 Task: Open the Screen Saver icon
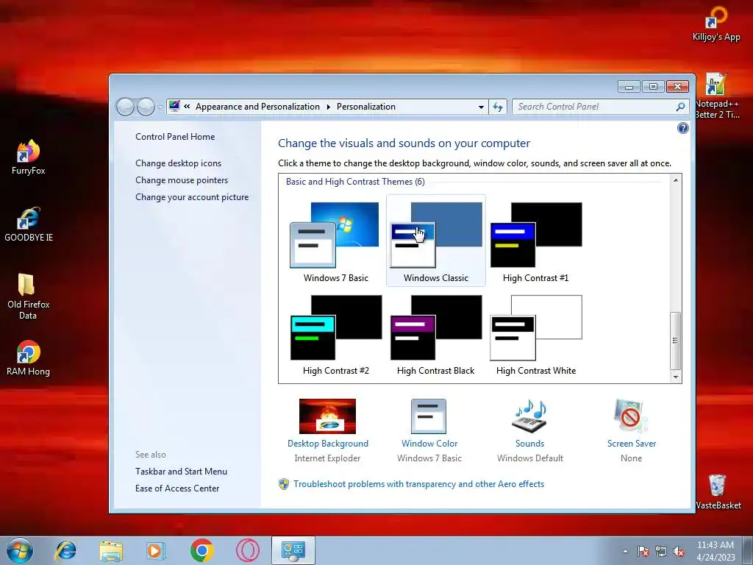coord(630,416)
